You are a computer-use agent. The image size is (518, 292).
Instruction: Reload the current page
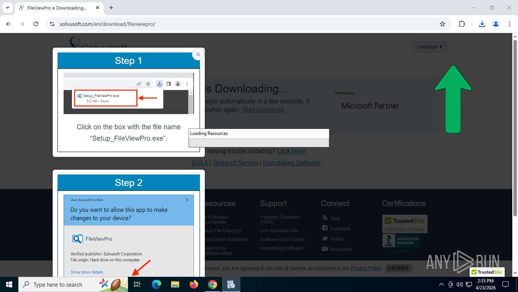tap(36, 24)
